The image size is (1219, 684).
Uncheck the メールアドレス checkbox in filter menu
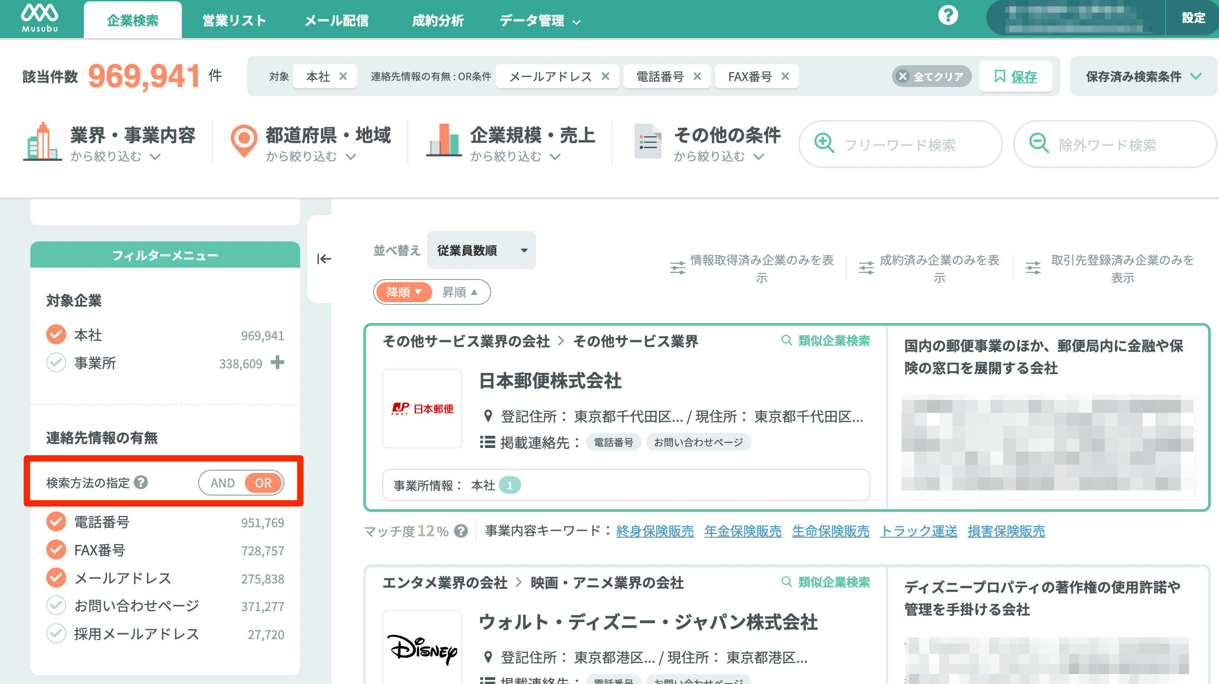point(56,578)
